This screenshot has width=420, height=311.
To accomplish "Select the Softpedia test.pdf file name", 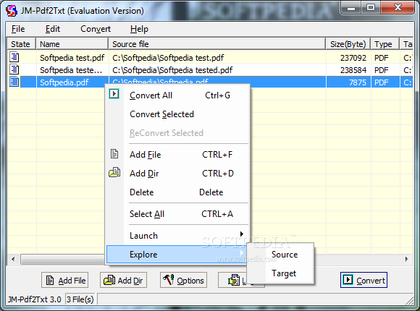I will (x=72, y=58).
